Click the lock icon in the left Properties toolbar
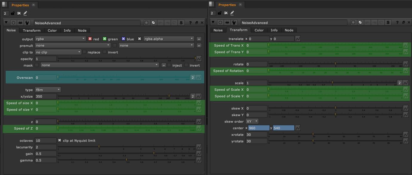The image size is (412, 175). click(x=13, y=13)
